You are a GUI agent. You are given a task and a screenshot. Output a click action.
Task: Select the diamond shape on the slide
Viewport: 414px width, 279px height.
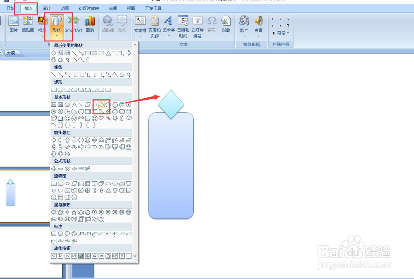point(171,105)
